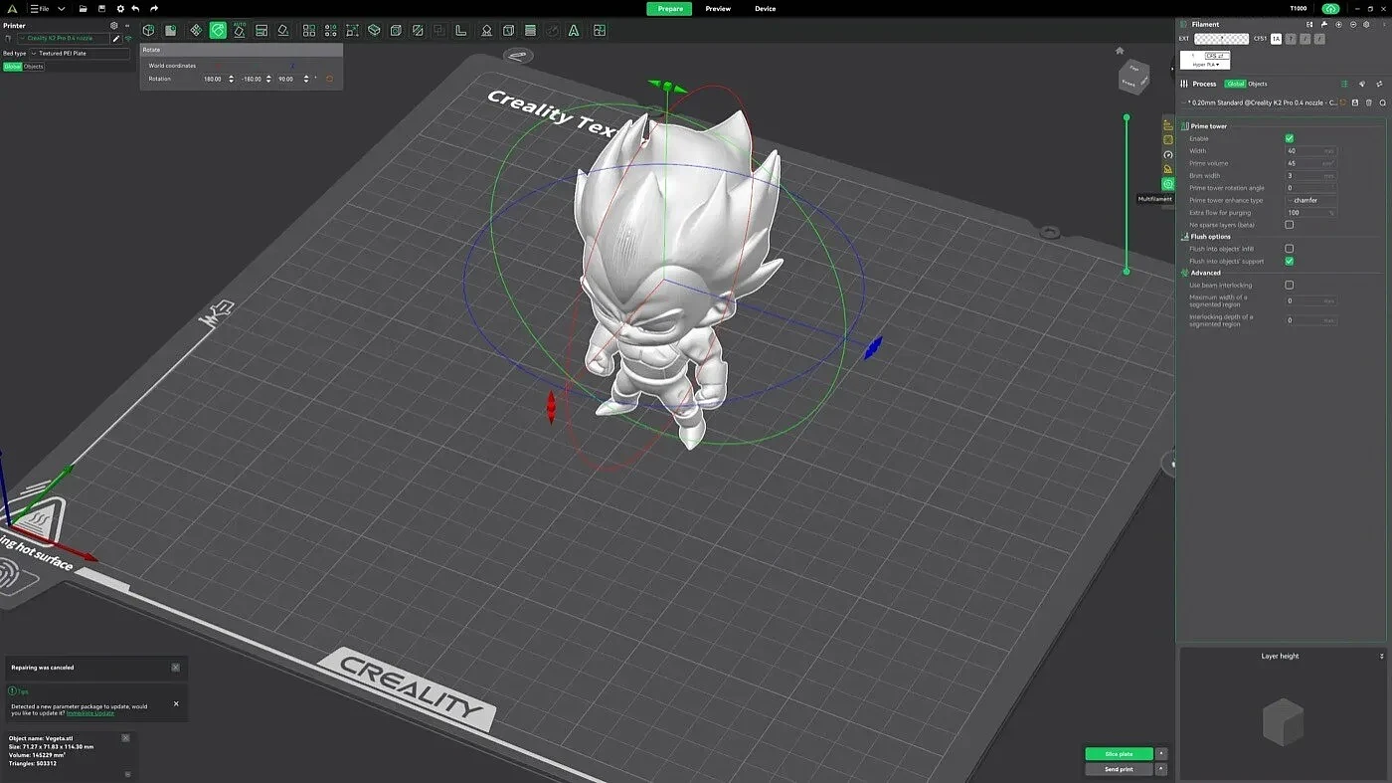Viewport: 1392px width, 783px height.
Task: Click the save disk icon in top bar
Action: [x=101, y=9]
